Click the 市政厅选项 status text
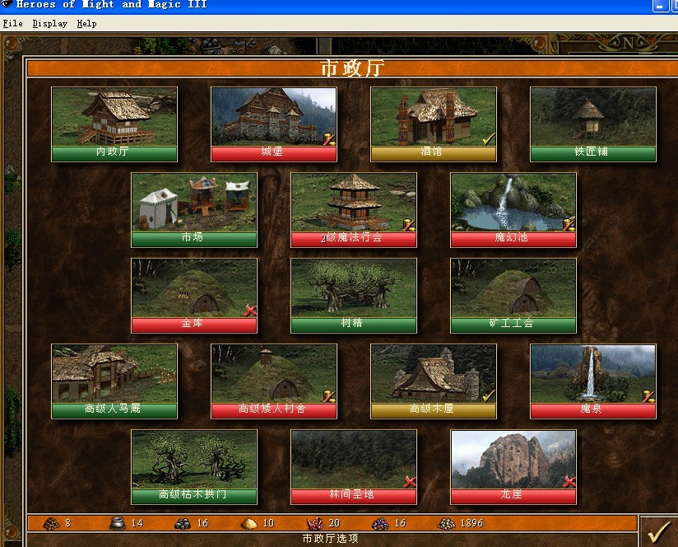Screen dimensions: 678x547 (330, 538)
